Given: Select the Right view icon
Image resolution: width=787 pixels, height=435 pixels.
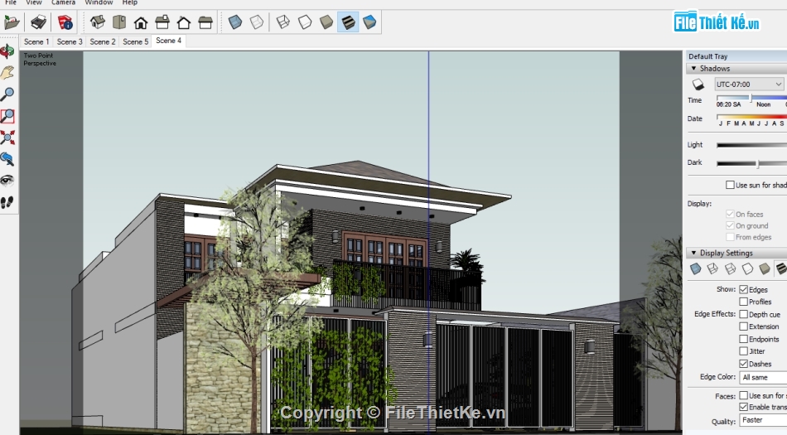Looking at the screenshot, I should (162, 22).
